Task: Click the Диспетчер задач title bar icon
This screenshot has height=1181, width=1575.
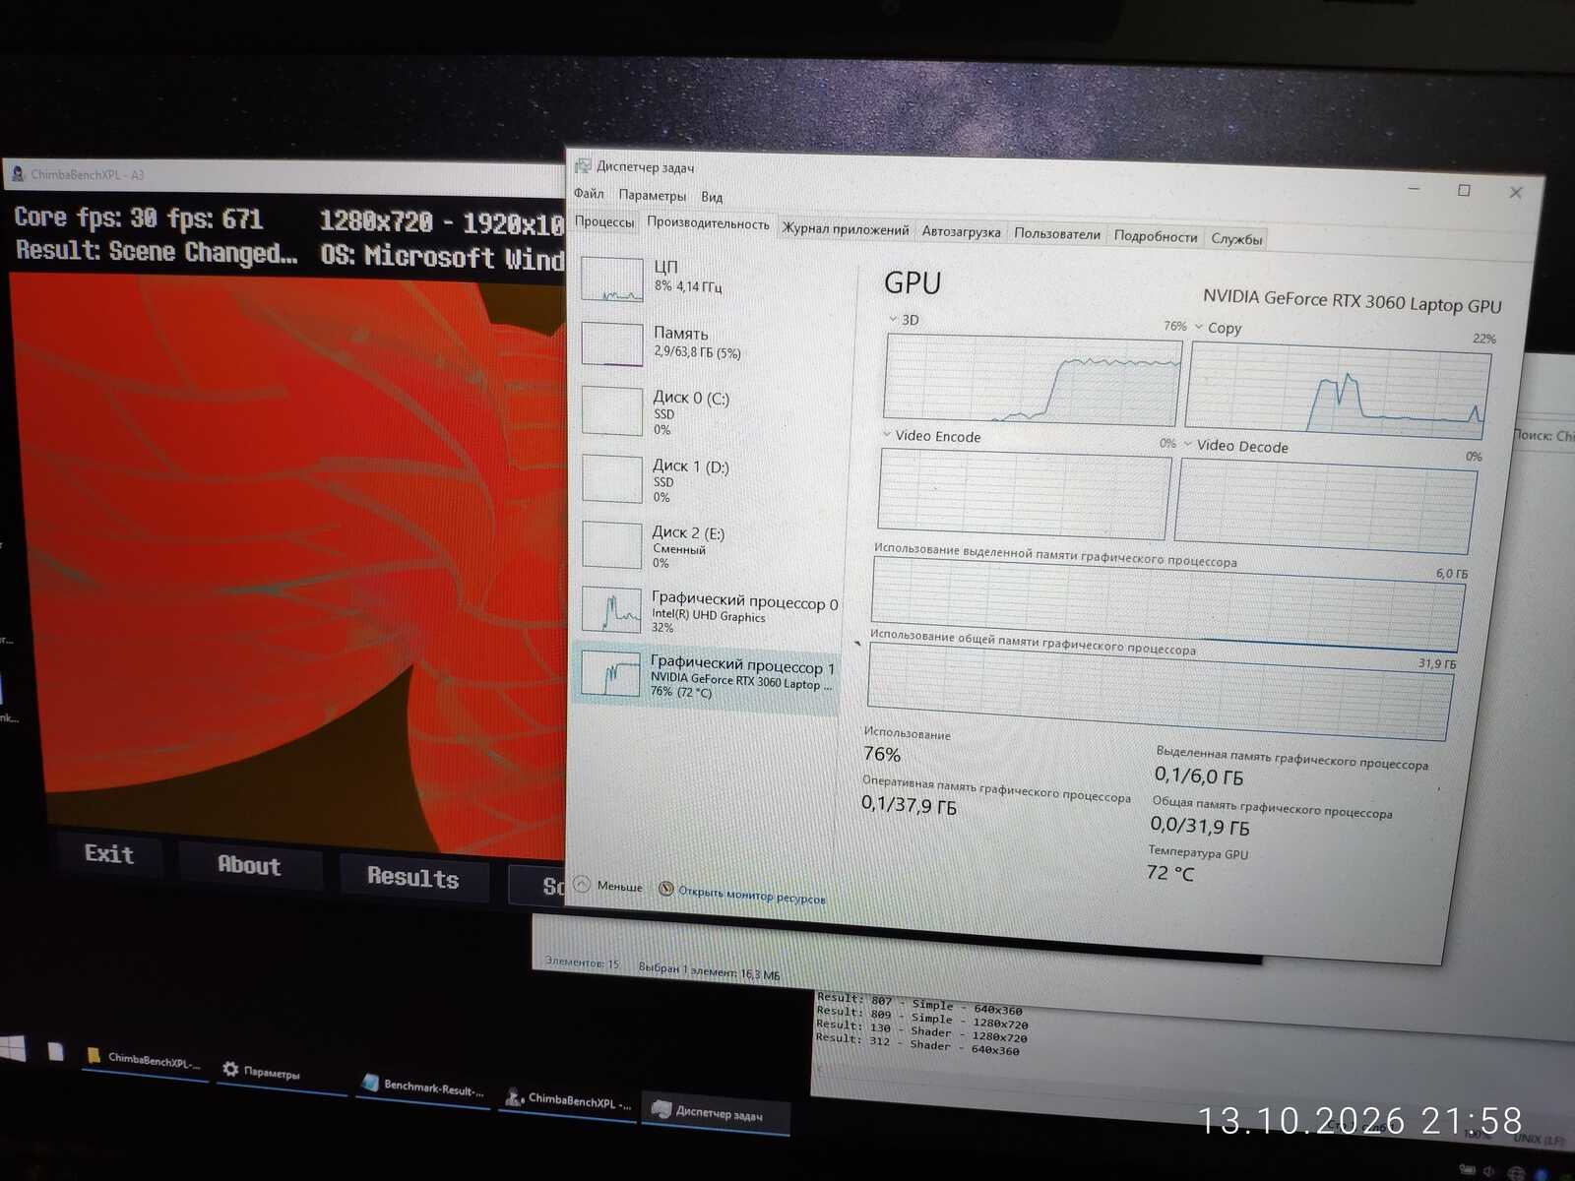Action: pos(583,165)
